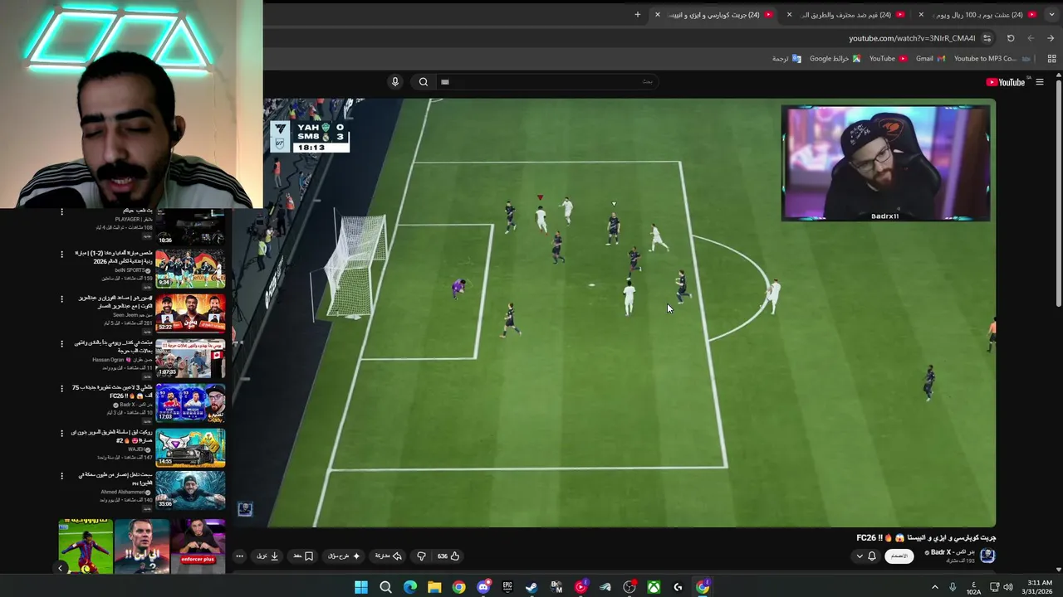Like the video with 636 likes
Screen dimensions: 1063x597
click(448, 556)
